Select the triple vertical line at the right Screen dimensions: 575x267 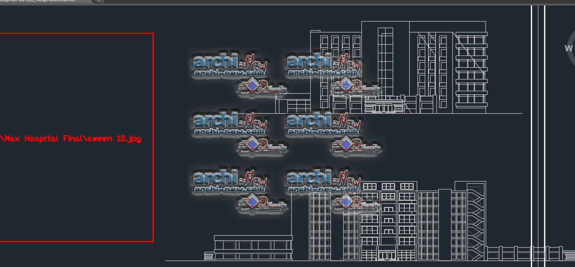[538, 136]
